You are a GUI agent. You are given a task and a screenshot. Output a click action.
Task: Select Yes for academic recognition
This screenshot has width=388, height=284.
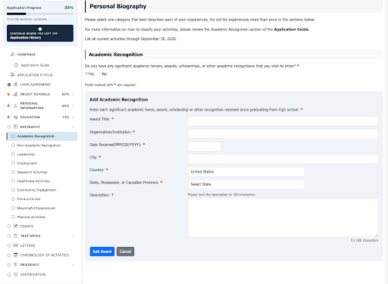click(x=86, y=73)
